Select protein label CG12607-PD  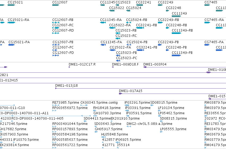coord(63,53)
